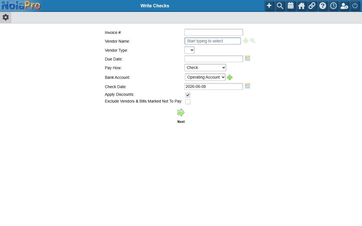The height and width of the screenshot is (226, 362).
Task: Click the Write Checks page title
Action: (155, 6)
